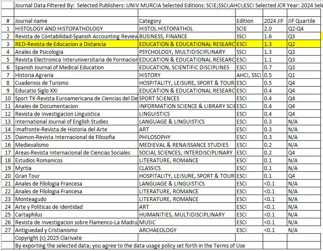Select the 'Cartaphilus' cell
The height and width of the screenshot is (251, 323).
click(x=76, y=215)
